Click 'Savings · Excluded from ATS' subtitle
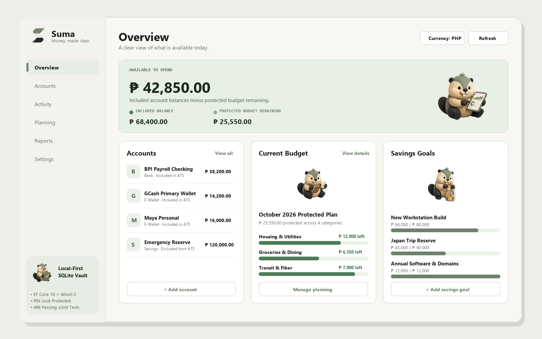 (x=169, y=249)
